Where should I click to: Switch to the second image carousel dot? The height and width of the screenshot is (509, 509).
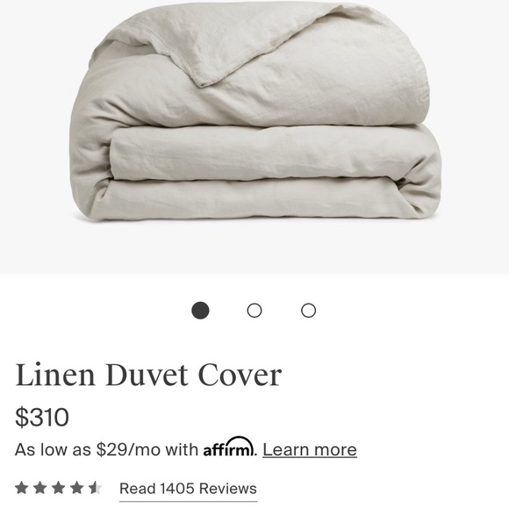pos(254,311)
